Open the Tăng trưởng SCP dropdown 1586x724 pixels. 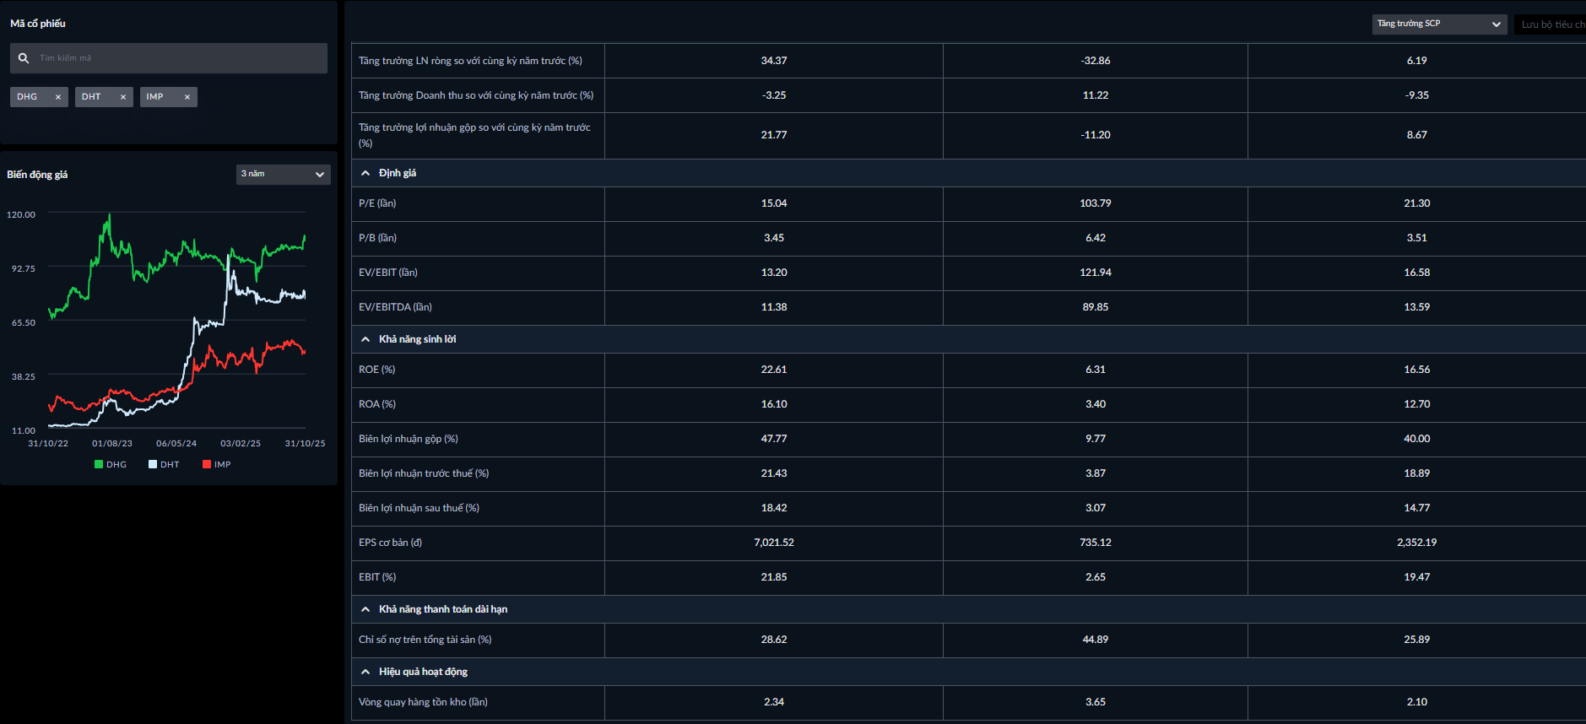click(x=1438, y=24)
